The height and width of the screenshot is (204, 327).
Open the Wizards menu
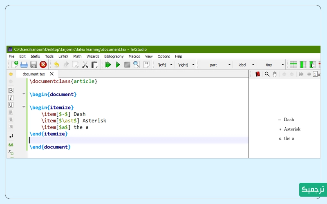(x=93, y=56)
